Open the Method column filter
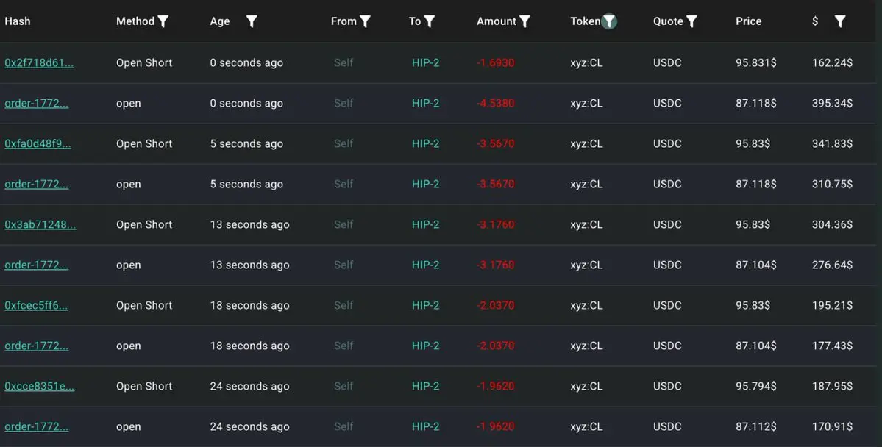This screenshot has height=447, width=882. [163, 21]
